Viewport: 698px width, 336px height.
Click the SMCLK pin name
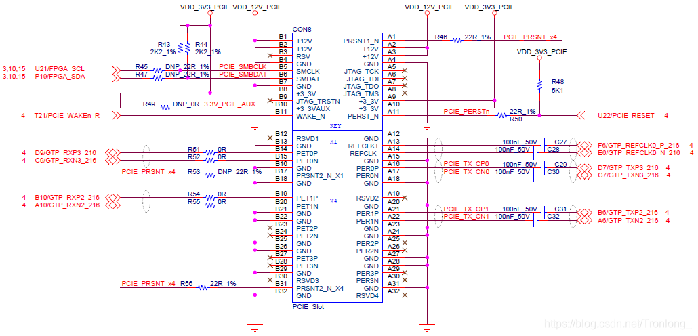(308, 71)
